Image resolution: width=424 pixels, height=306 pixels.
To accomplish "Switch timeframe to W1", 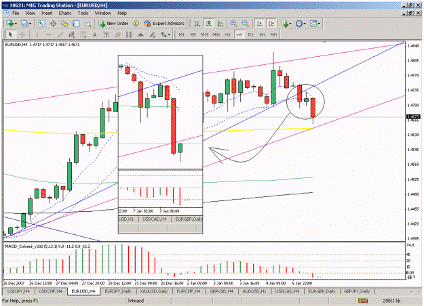I will pos(263,35).
